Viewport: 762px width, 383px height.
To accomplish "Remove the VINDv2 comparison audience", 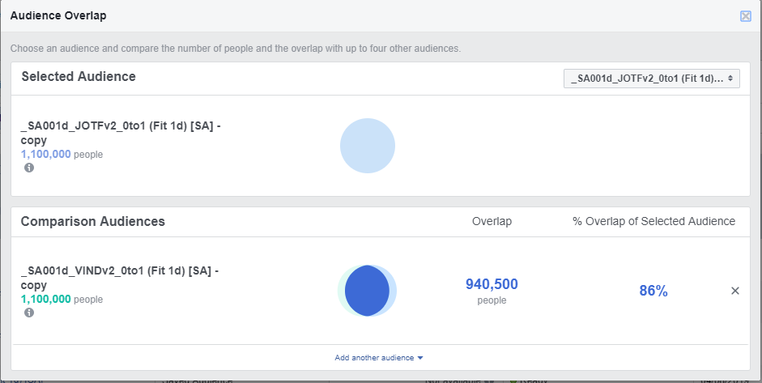I will tap(735, 292).
